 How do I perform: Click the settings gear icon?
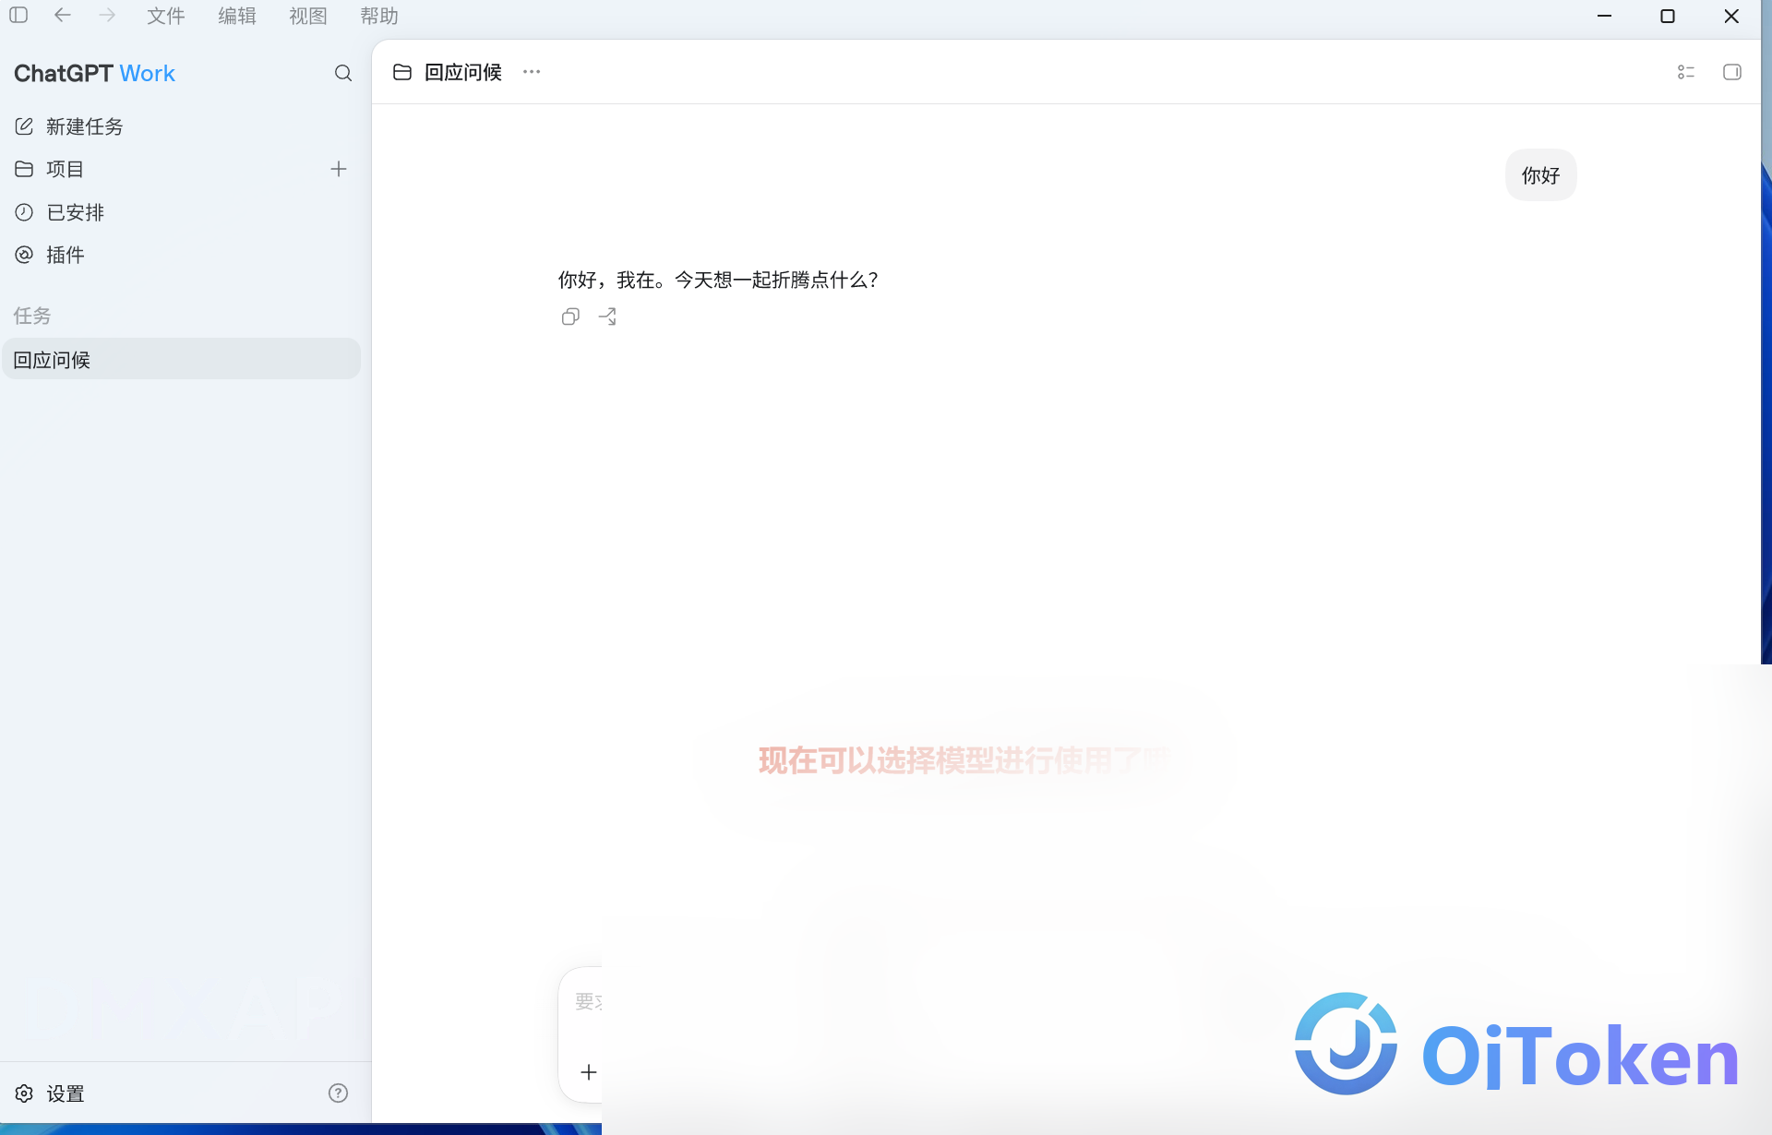pos(24,1093)
